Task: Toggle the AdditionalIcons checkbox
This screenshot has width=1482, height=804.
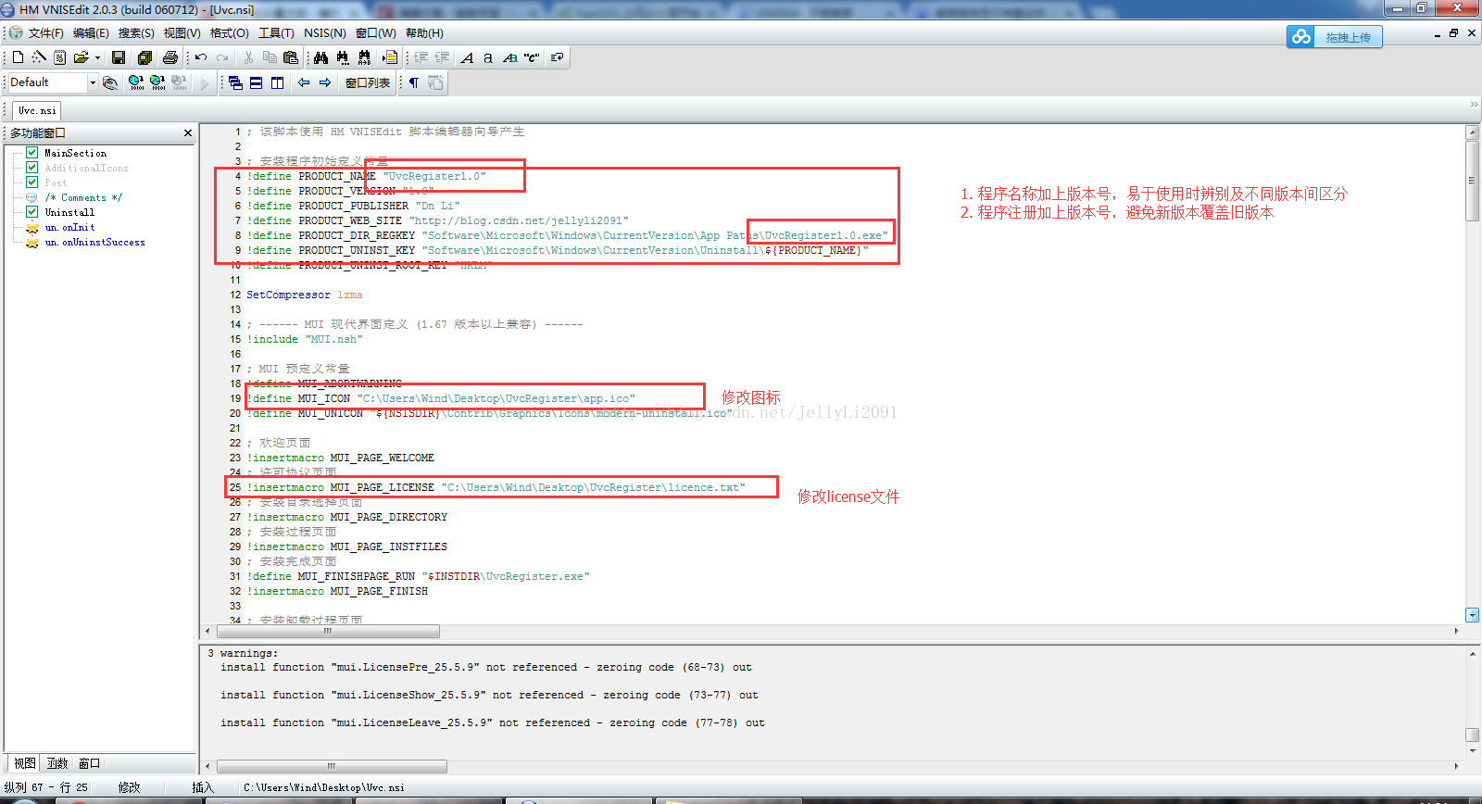Action: coord(32,168)
